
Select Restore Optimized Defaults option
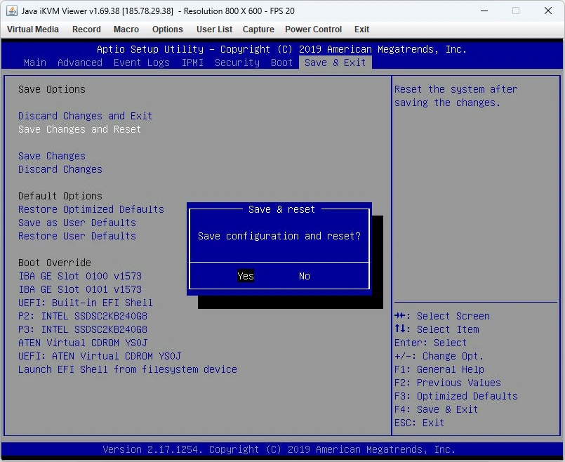[91, 209]
